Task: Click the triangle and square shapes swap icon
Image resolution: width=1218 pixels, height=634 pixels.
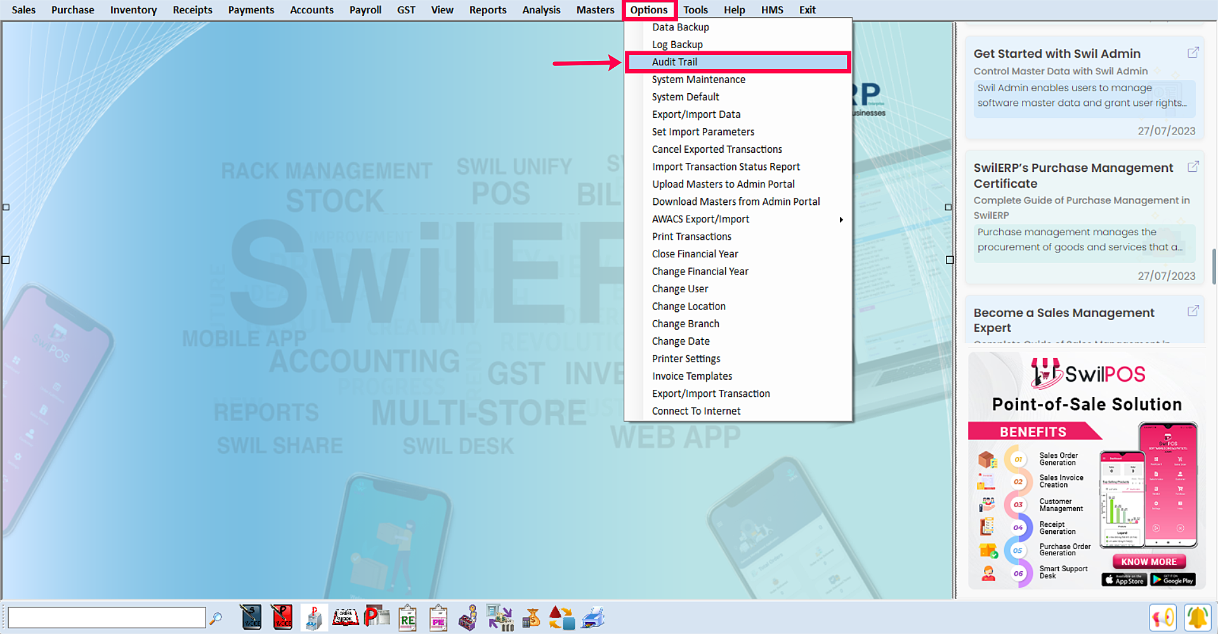Action: click(561, 618)
